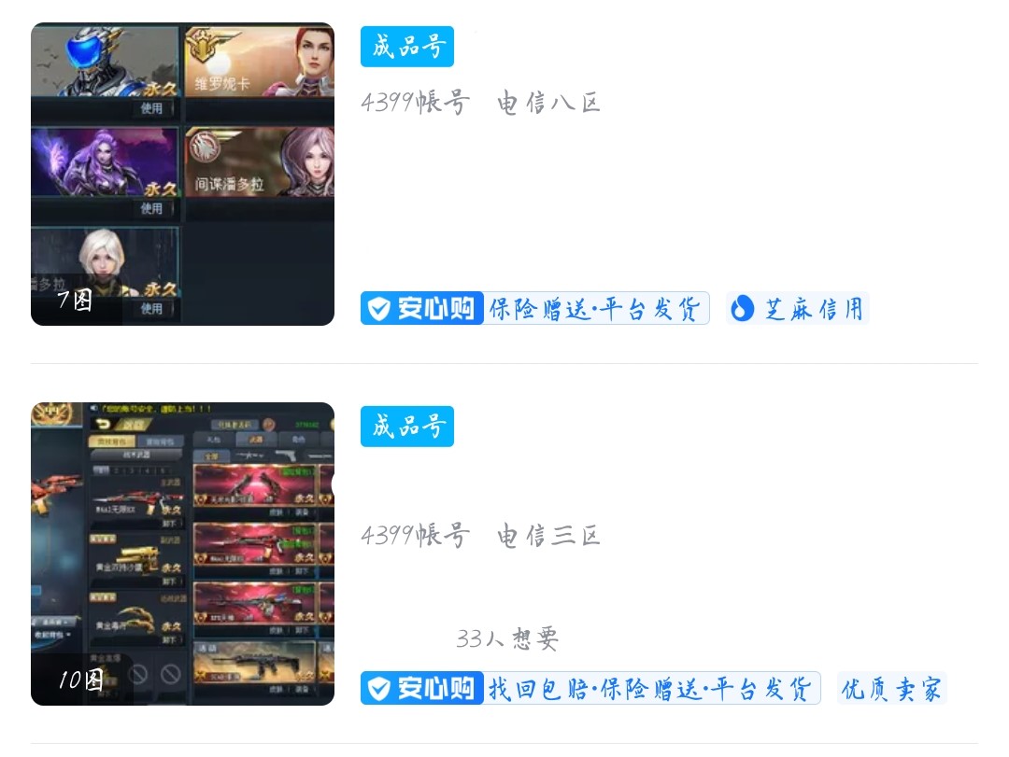
Task: Open the 优质卖家 seller badge
Action: pyautogui.click(x=891, y=688)
